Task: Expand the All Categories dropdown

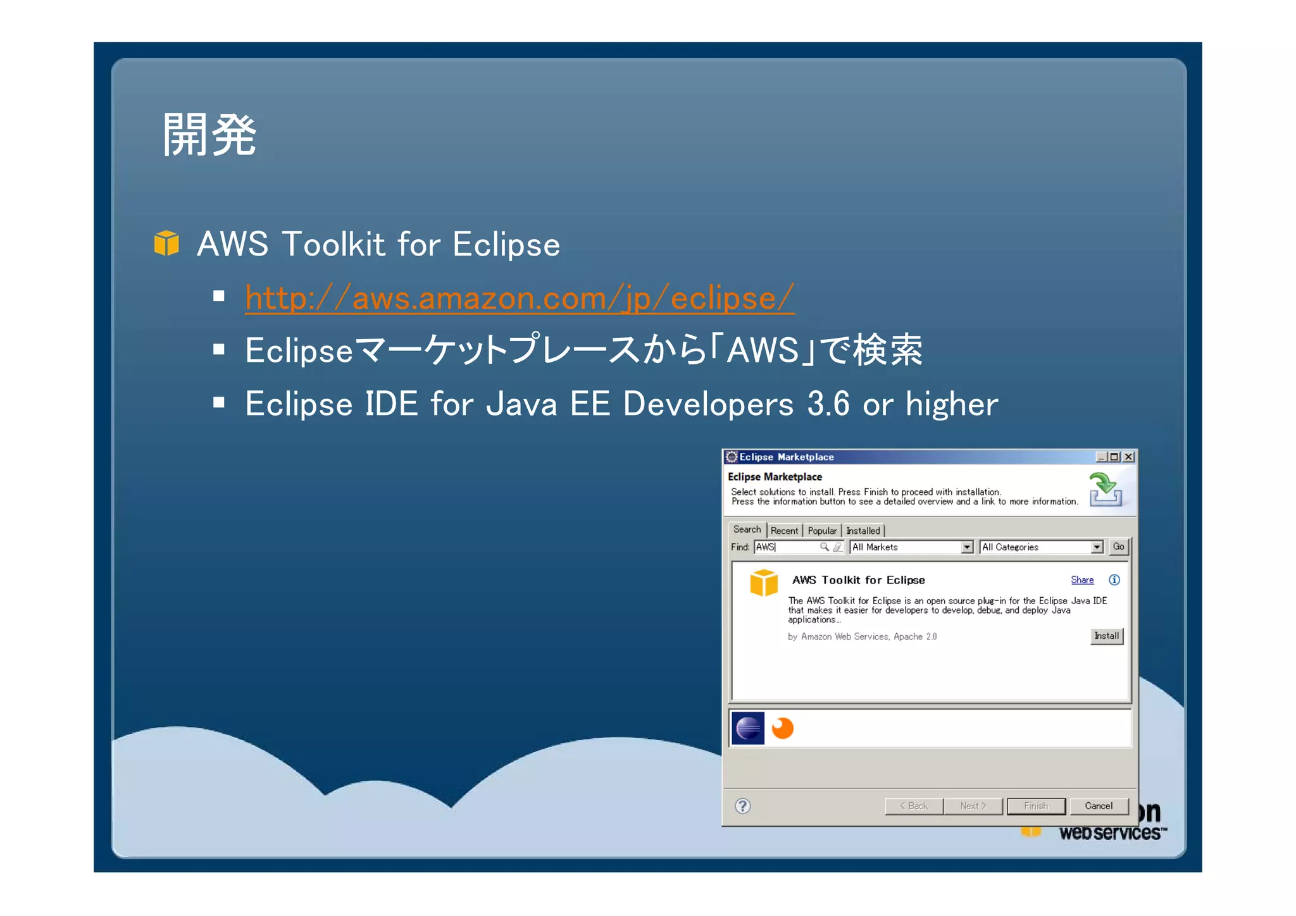Action: pos(1097,547)
